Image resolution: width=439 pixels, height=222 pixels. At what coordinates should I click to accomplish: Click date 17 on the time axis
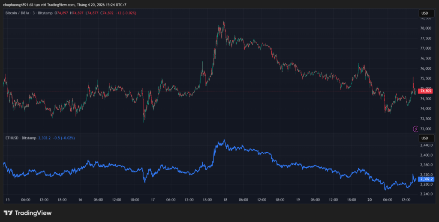pos(153,200)
